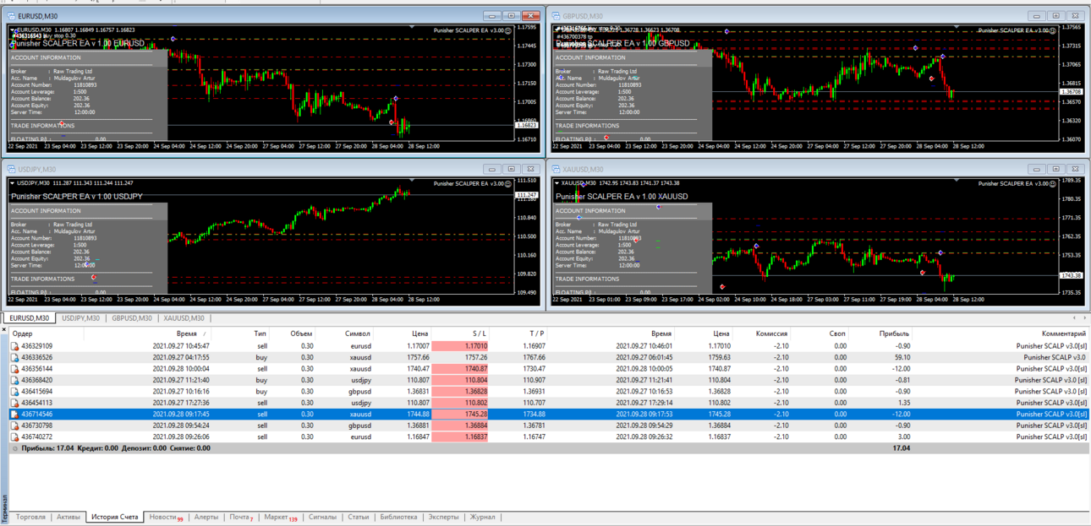Click the order icon for order 436415694

[x=14, y=392]
